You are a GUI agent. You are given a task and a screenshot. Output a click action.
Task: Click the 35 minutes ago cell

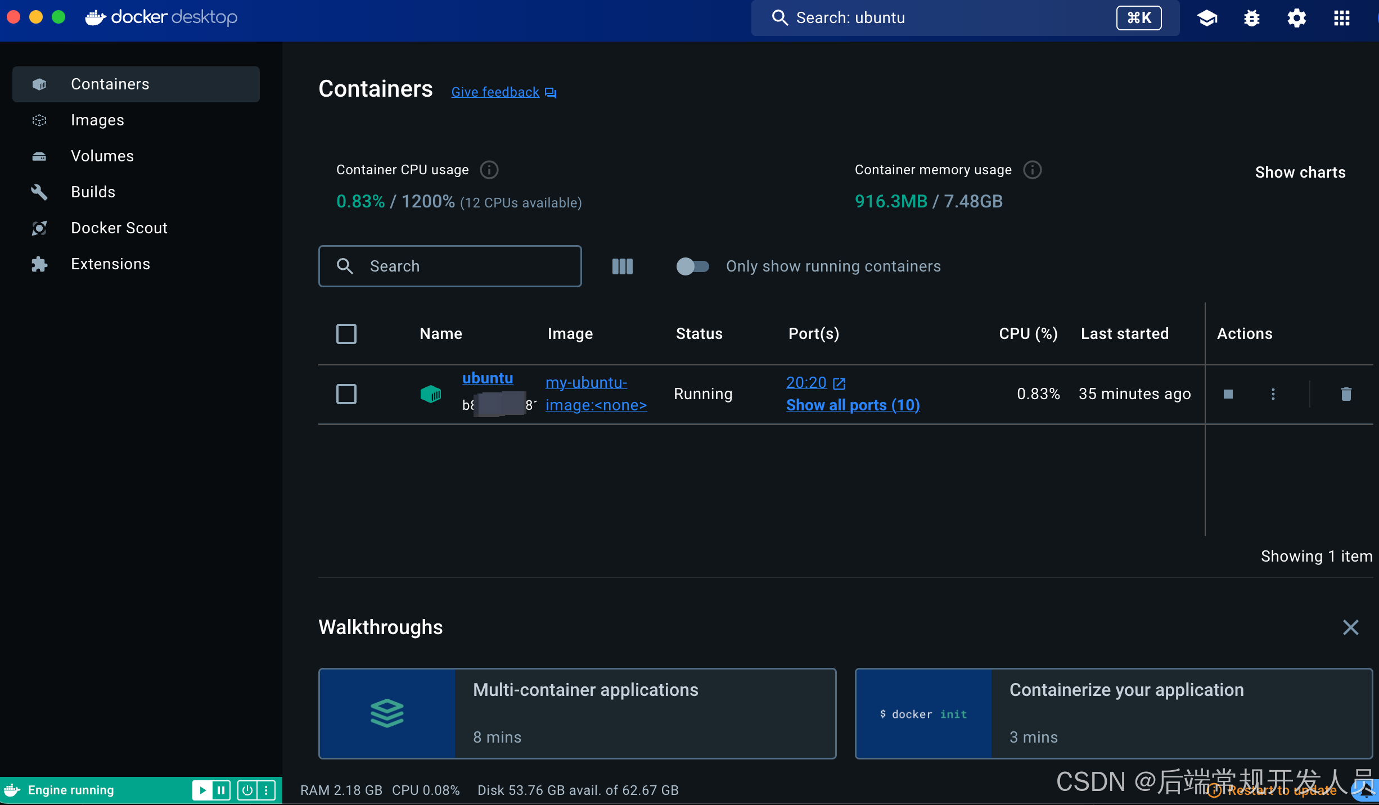(1134, 394)
